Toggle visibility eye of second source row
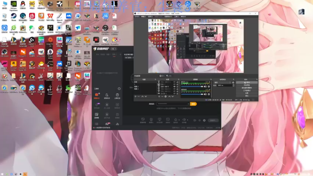This screenshot has width=313, height=176. [174, 84]
